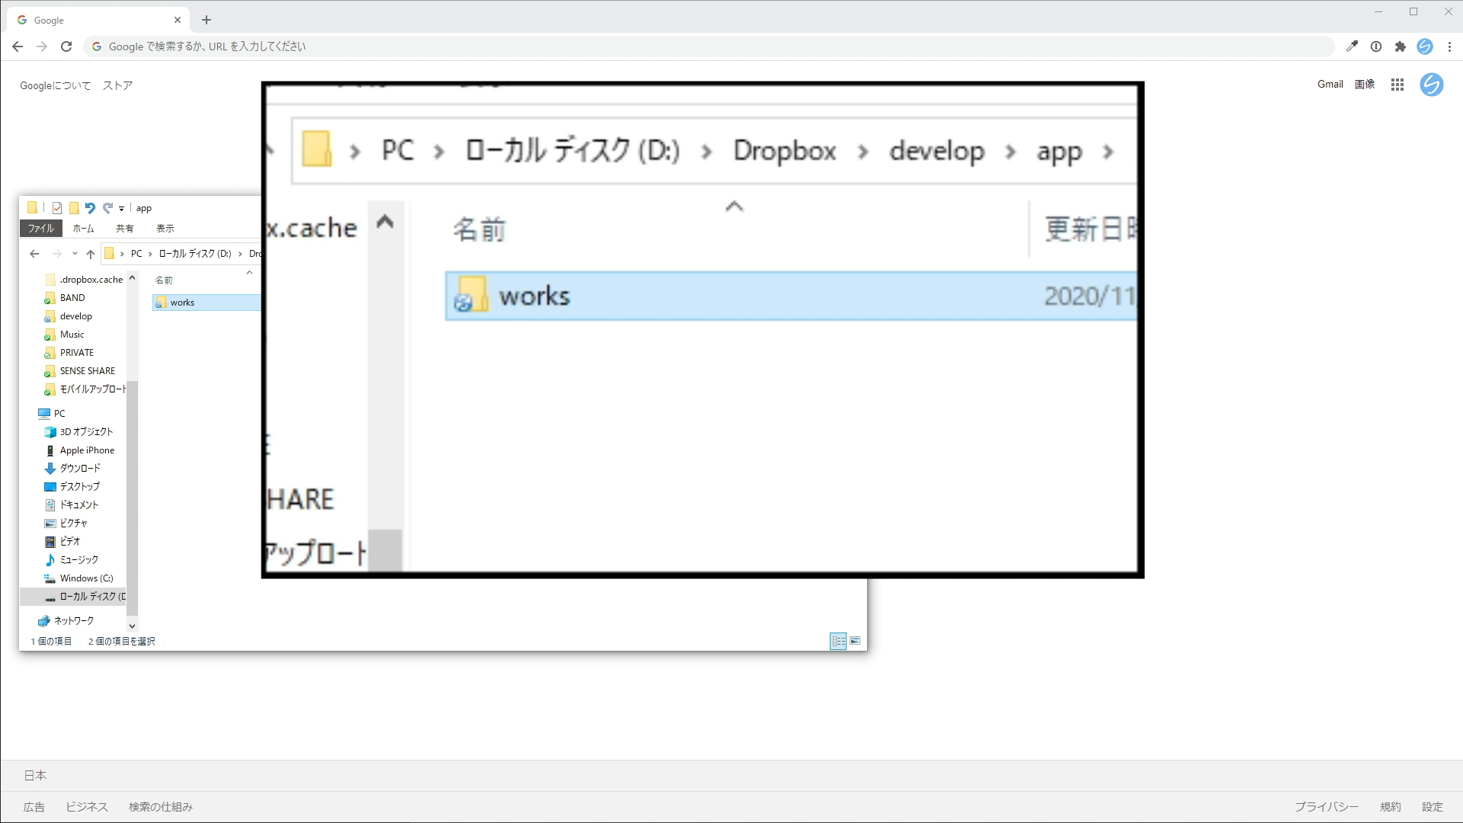Viewport: 1463px width, 823px height.
Task: Select Windows (C:) drive in the tree
Action: click(x=79, y=578)
